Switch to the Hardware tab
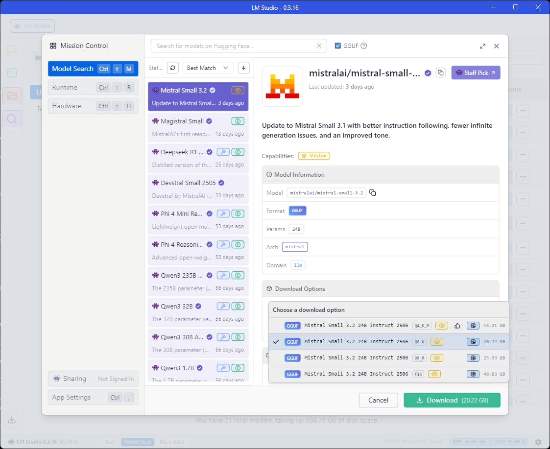The image size is (550, 449). click(93, 106)
